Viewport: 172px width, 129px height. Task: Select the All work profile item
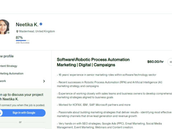[23, 81]
